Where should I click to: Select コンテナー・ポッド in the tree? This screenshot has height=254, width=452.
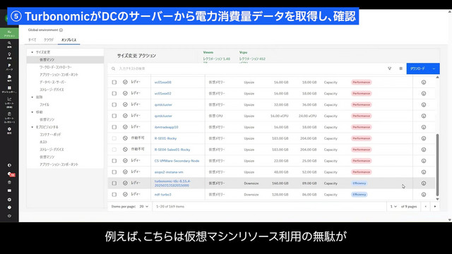[50, 135]
